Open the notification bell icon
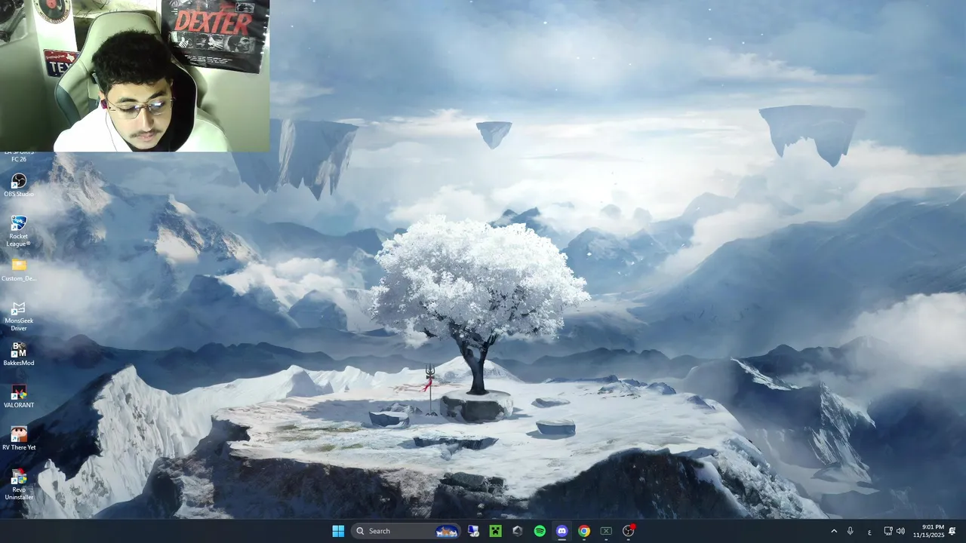 [x=952, y=531]
